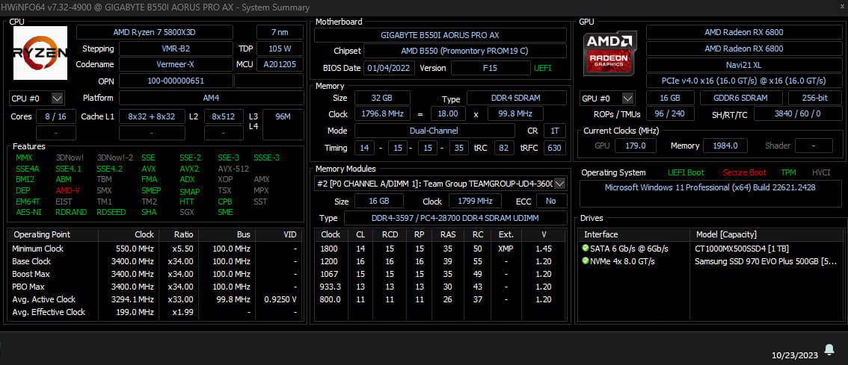Screen dimensions: 848x365
Task: Click the PBO Max row
Action: [x=154, y=287]
